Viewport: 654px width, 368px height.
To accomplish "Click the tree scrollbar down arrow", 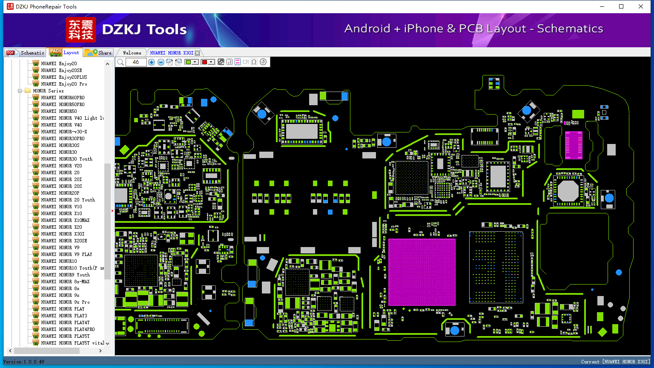I will coord(107,343).
